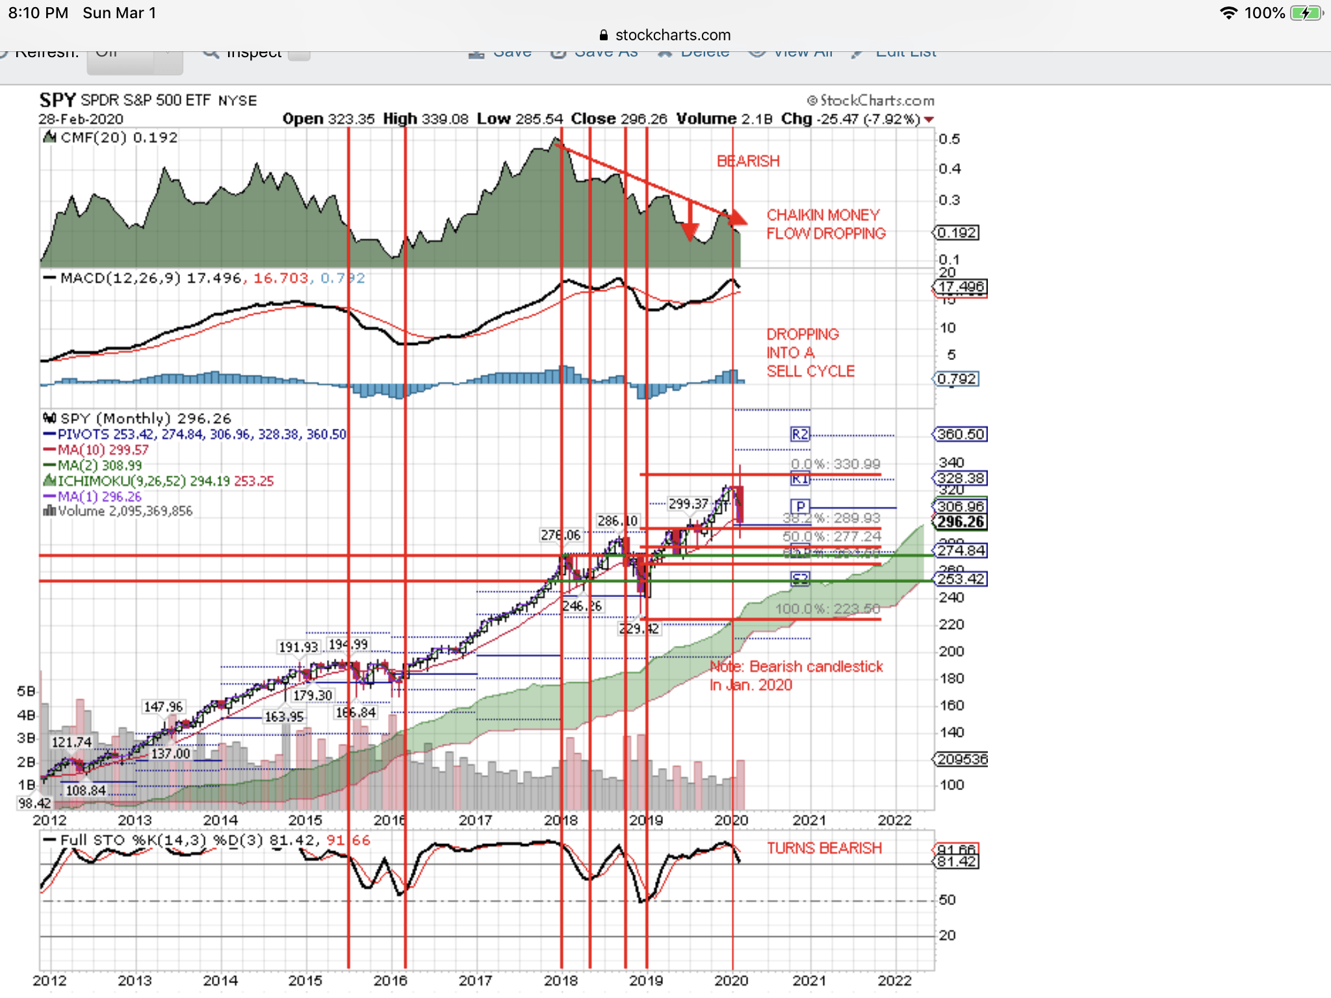Click the bold 296.26 last price tag

(961, 522)
